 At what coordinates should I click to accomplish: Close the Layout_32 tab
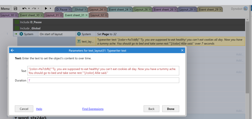[x=106, y=15]
